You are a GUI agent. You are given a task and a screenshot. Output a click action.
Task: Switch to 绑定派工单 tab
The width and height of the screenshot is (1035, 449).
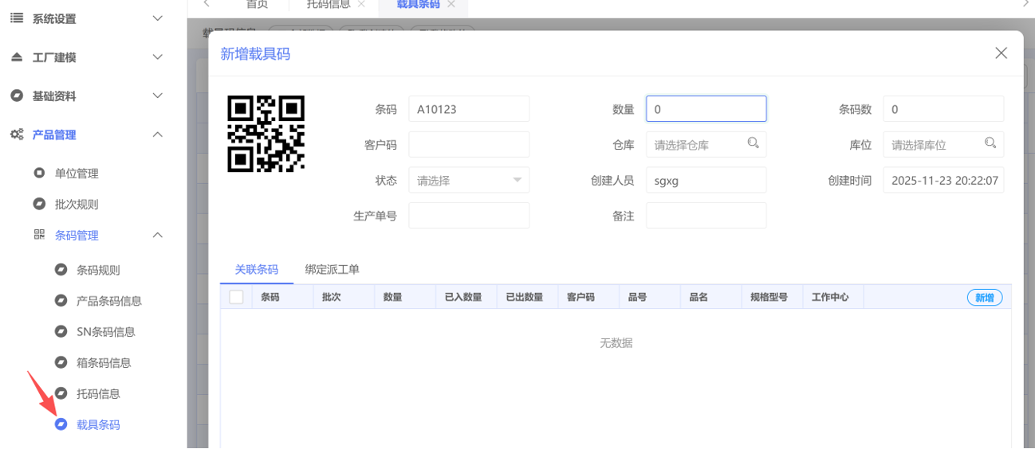332,270
